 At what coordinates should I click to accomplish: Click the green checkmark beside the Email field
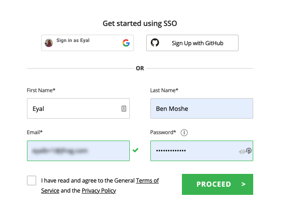click(x=135, y=150)
